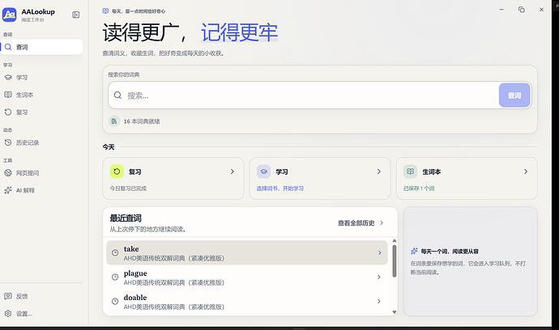Click graduation cap icon on 学习 card
Image resolution: width=559 pixels, height=330 pixels.
click(x=263, y=171)
